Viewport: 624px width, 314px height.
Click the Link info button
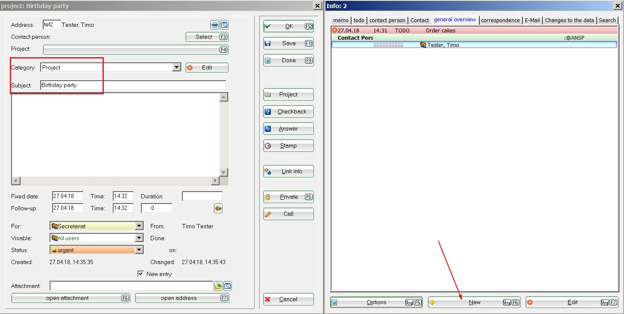point(289,172)
